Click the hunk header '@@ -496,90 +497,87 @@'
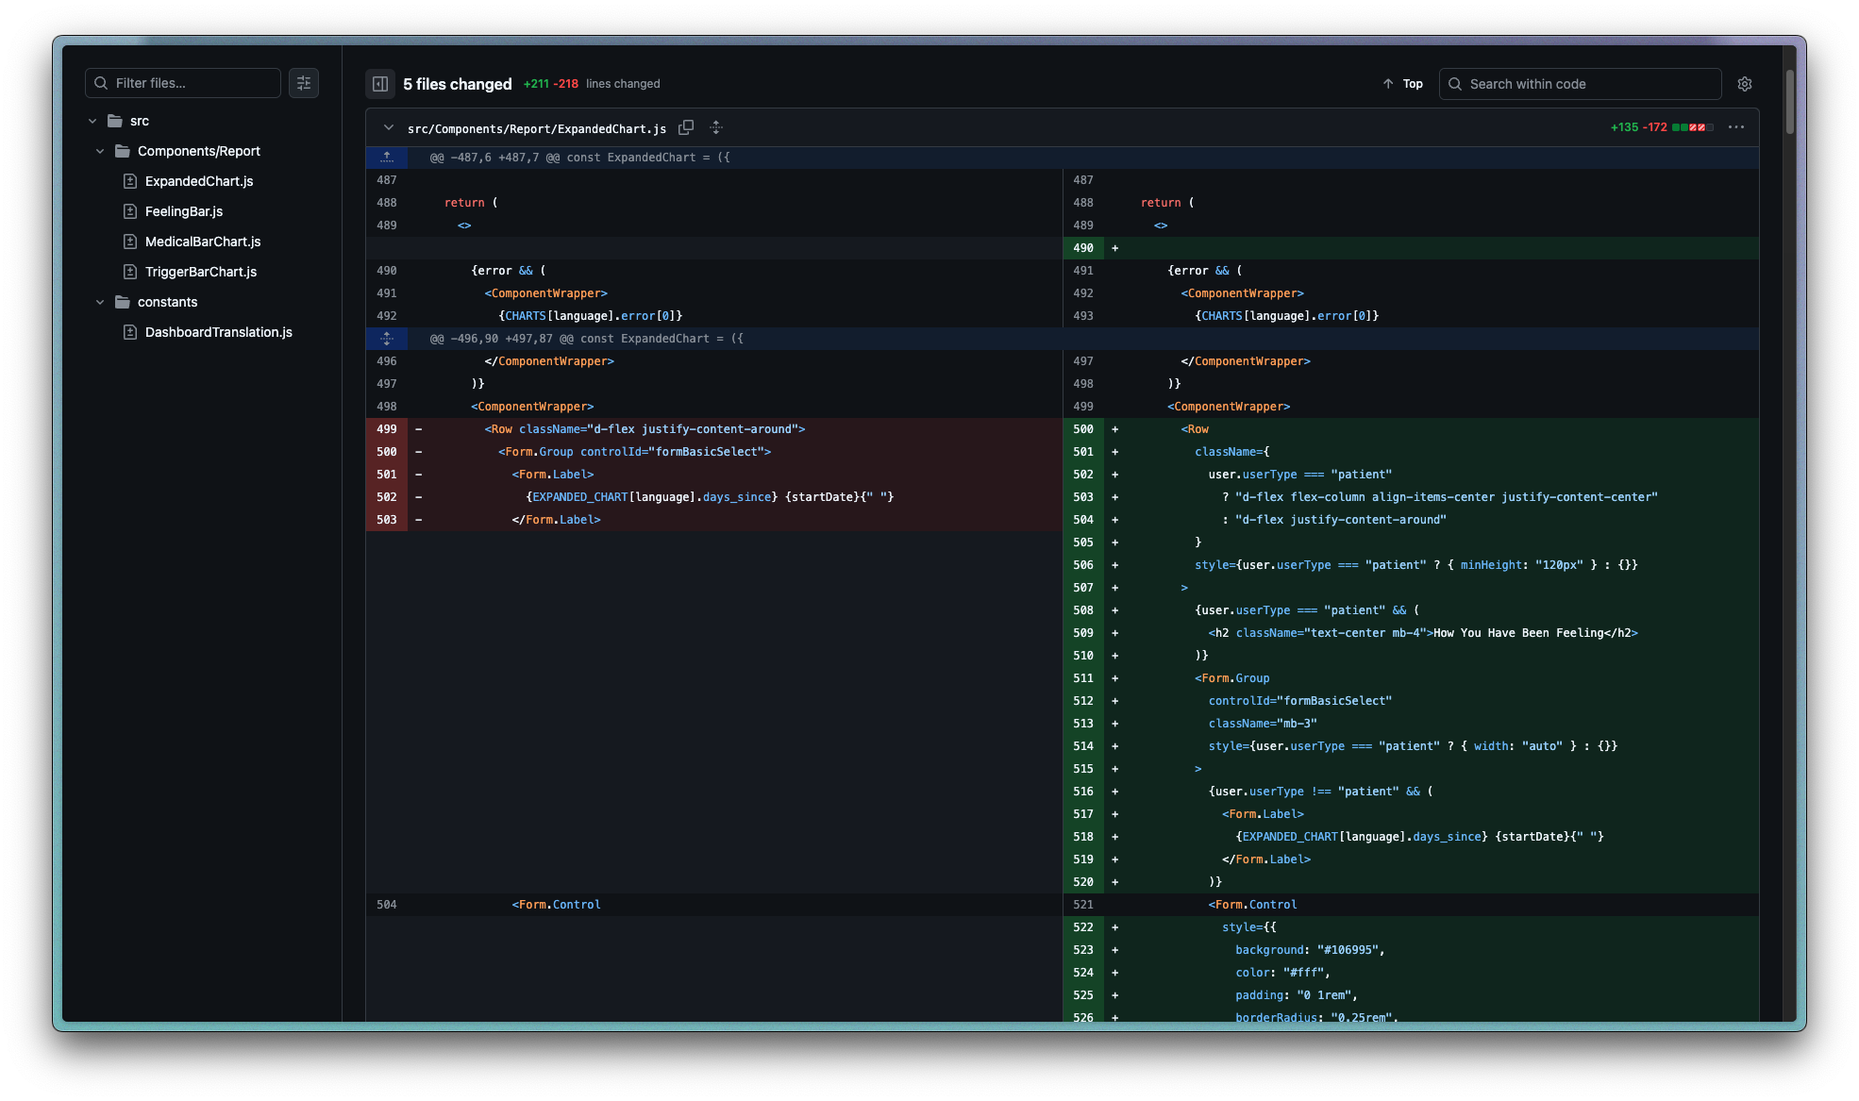The height and width of the screenshot is (1101, 1859). pyautogui.click(x=587, y=339)
